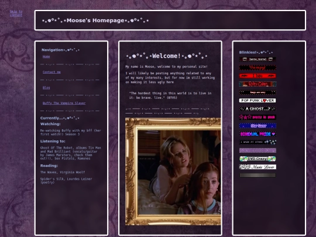Click the dotted black blinkie at bottom
Image resolution: width=316 pixels, height=237 pixels.
257,175
